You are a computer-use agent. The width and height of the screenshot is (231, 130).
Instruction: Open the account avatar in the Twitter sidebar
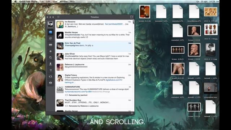tap(50, 24)
